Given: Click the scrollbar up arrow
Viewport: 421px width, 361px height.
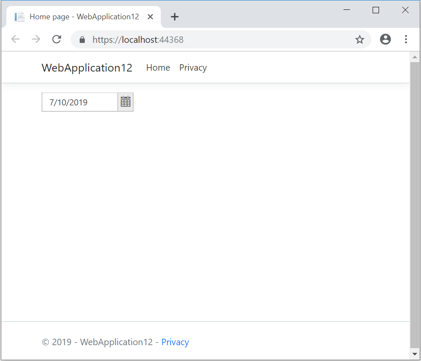Looking at the screenshot, I should (415, 57).
